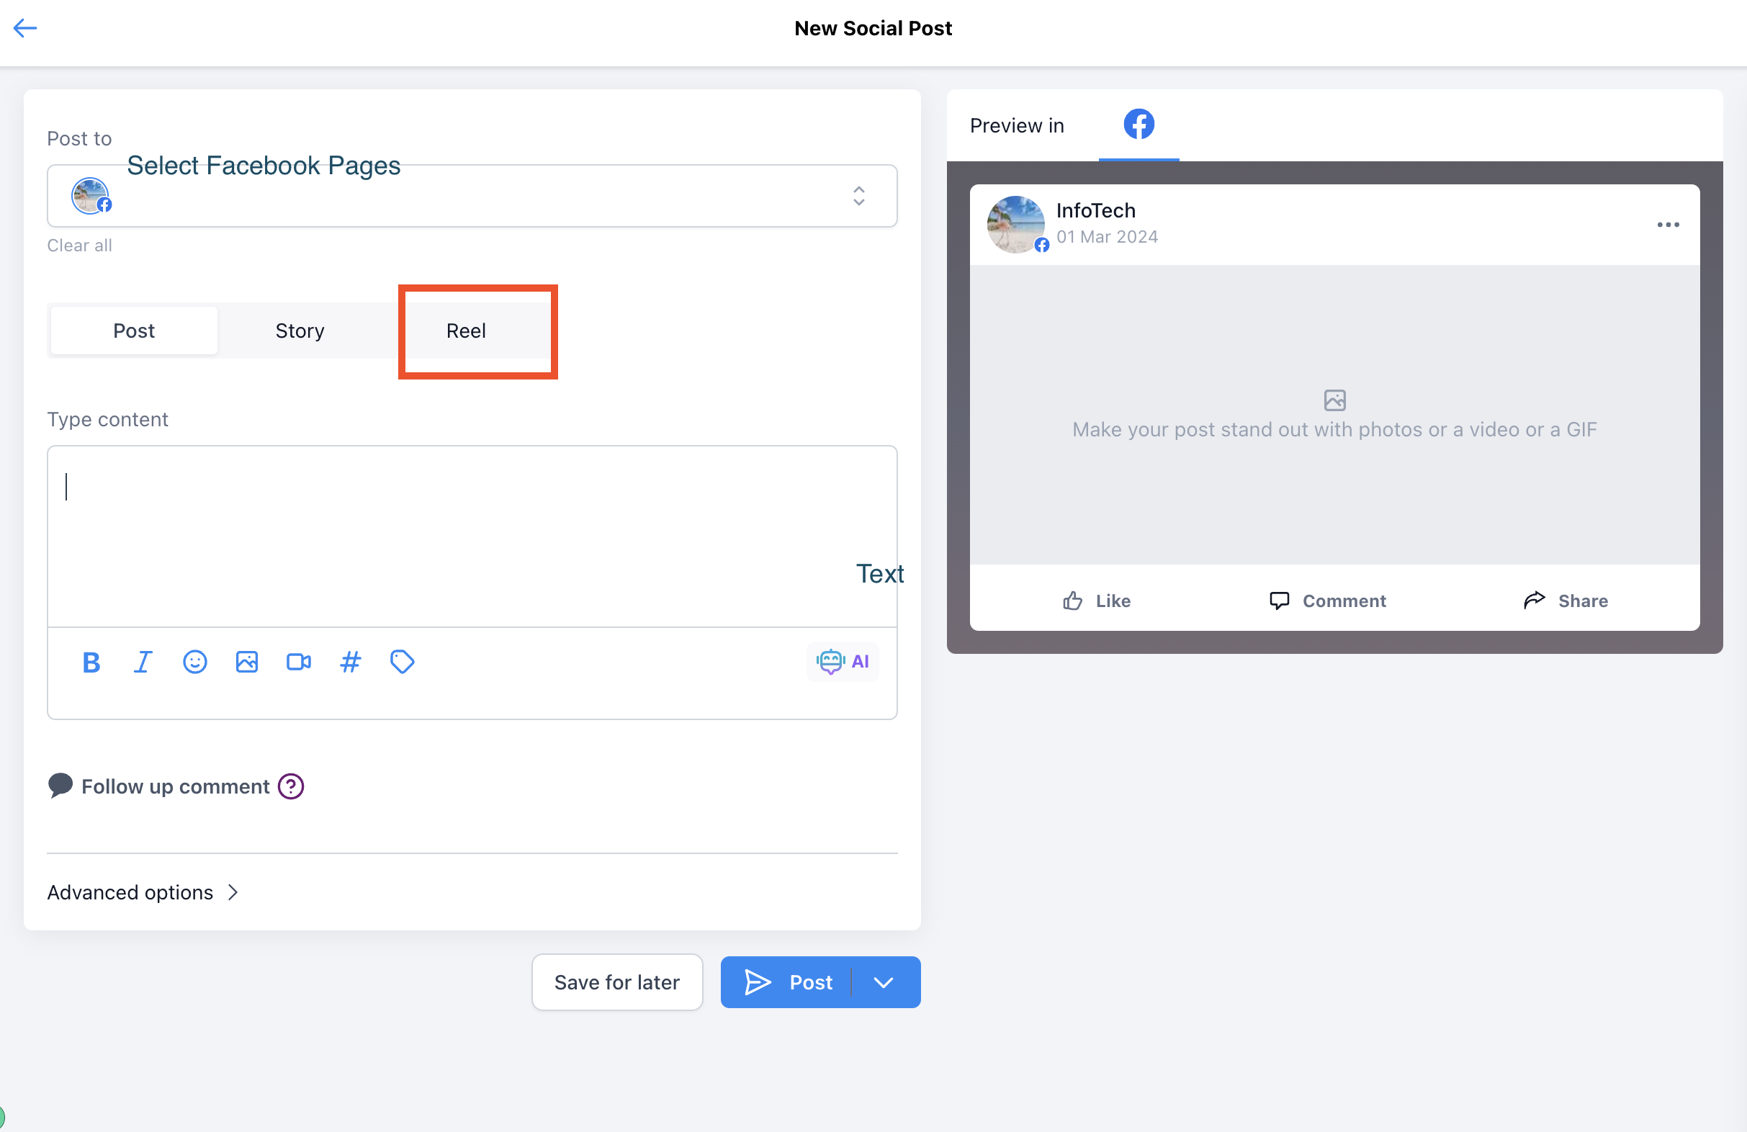The height and width of the screenshot is (1132, 1747).
Task: Click the tag icon in toolbar
Action: click(x=403, y=662)
